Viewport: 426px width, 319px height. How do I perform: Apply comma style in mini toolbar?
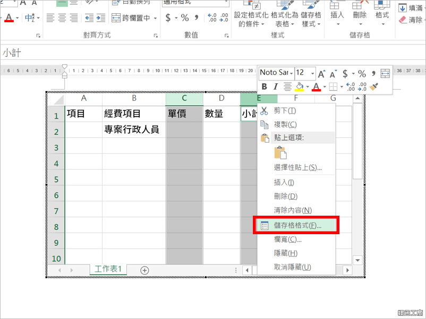point(373,74)
